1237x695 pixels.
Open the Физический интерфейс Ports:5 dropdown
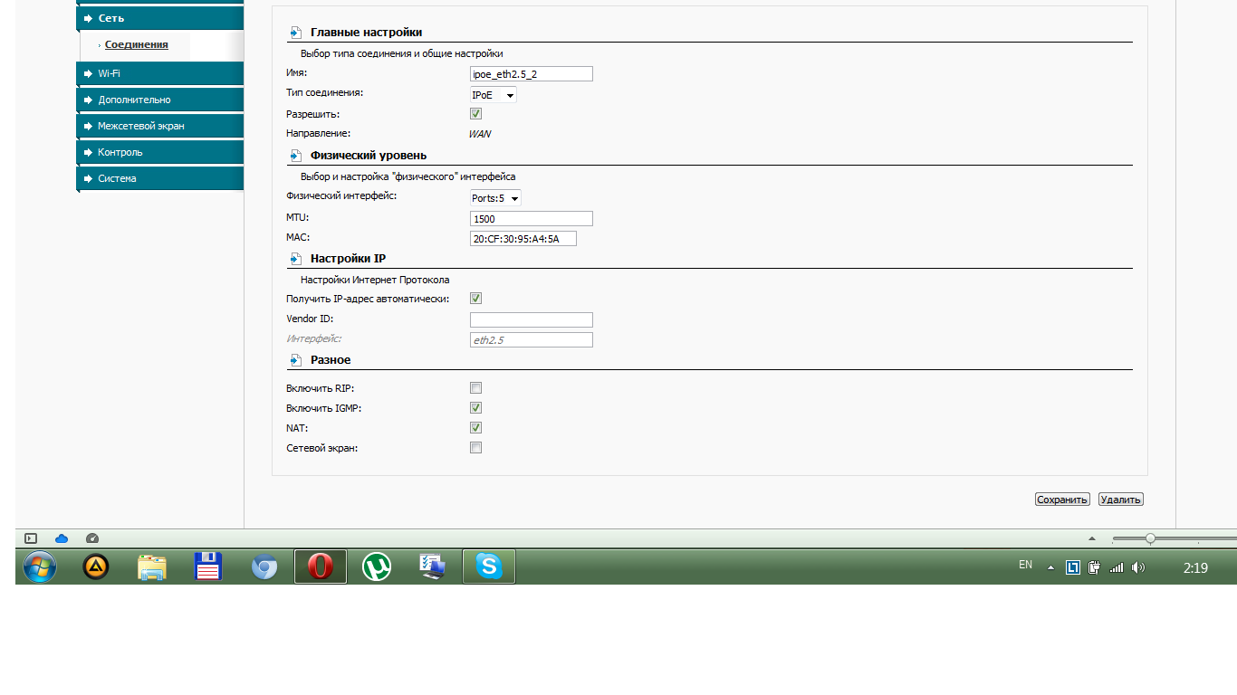[495, 198]
